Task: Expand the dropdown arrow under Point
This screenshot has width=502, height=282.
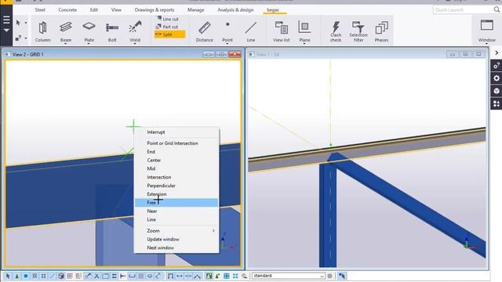Action: point(227,43)
